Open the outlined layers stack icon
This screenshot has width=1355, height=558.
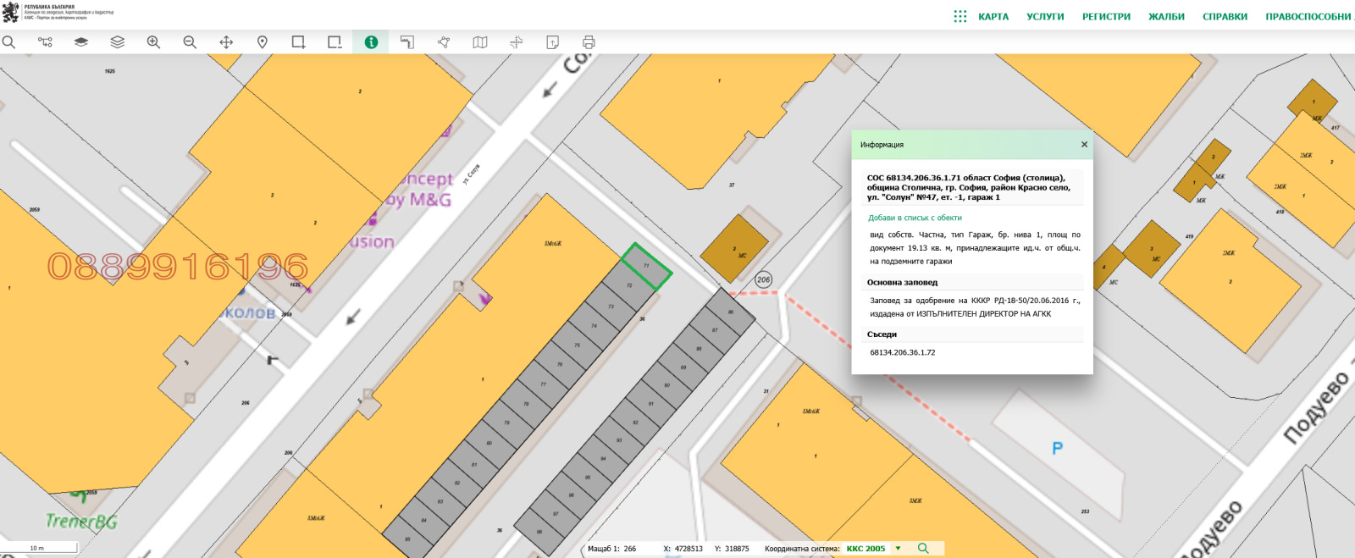(x=118, y=42)
